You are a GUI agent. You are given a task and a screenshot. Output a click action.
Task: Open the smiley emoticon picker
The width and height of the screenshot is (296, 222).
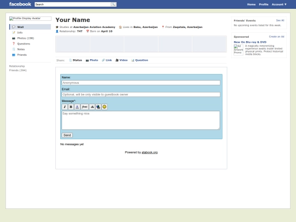tap(104, 107)
